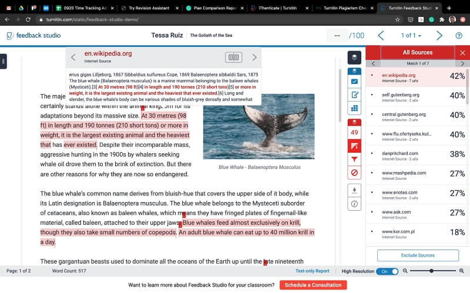Open the active layers icon at top of toolbar
The height and width of the screenshot is (293, 470).
point(354,58)
